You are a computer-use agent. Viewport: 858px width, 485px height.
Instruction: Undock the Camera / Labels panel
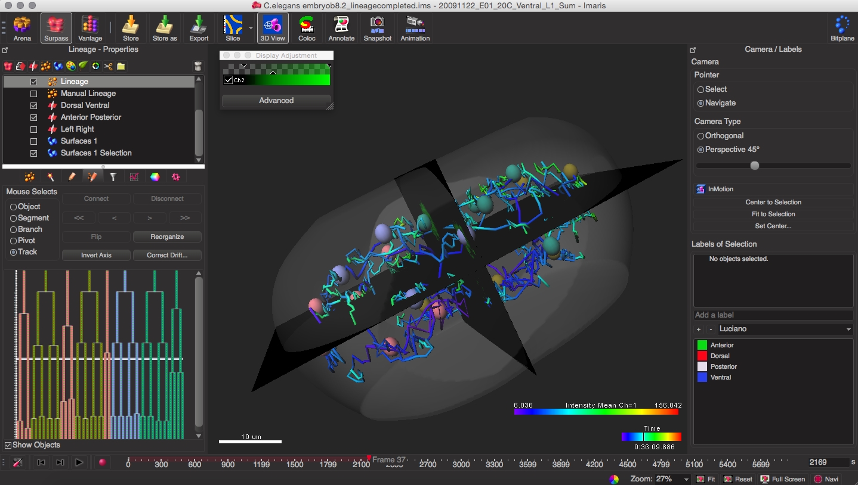coord(693,50)
